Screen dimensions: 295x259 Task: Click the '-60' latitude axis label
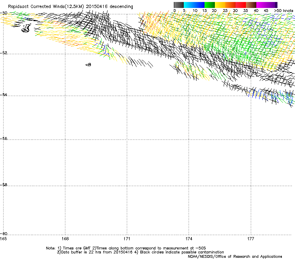(4, 233)
